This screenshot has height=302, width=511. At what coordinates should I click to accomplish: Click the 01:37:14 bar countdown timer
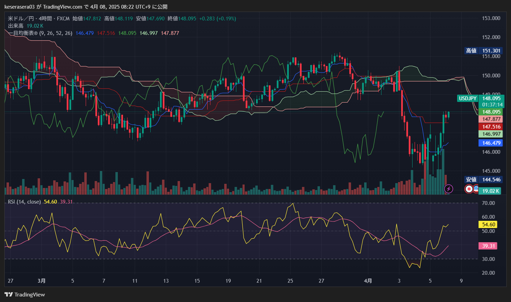pos(492,105)
